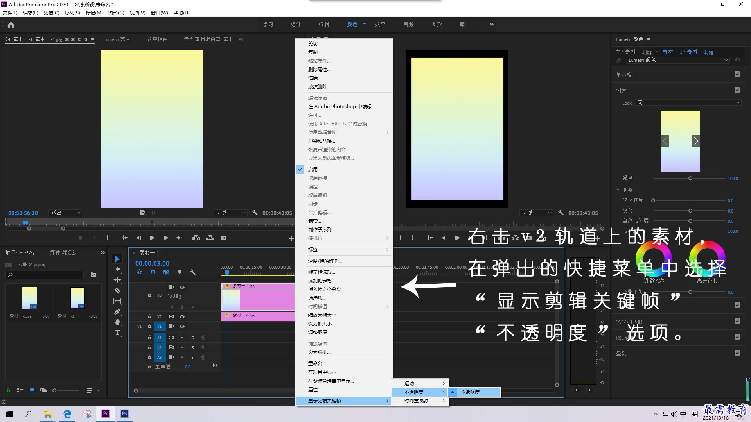Image resolution: width=751 pixels, height=422 pixels.
Task: Select the Selection tool arrow
Action: (117, 259)
